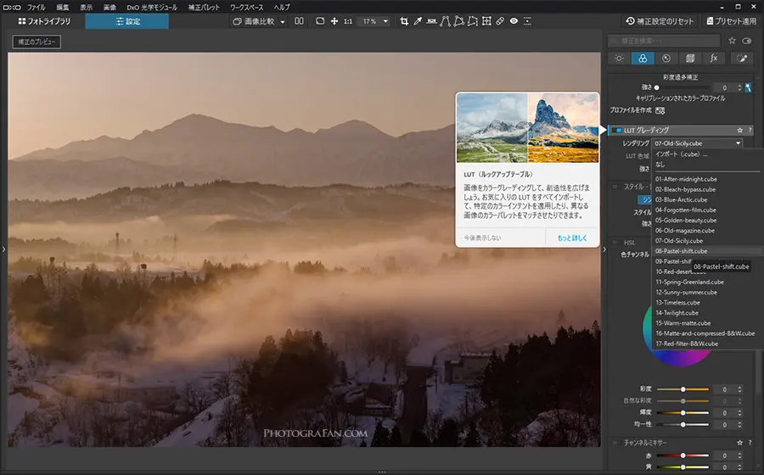This screenshot has width=764, height=475.
Task: Click 補正設定のリセット button
Action: (x=660, y=21)
